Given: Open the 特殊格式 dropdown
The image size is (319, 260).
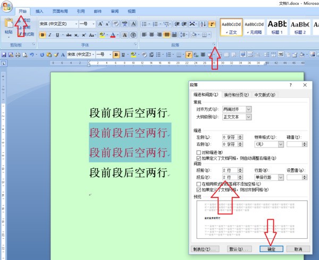Looking at the screenshot, I should point(280,144).
